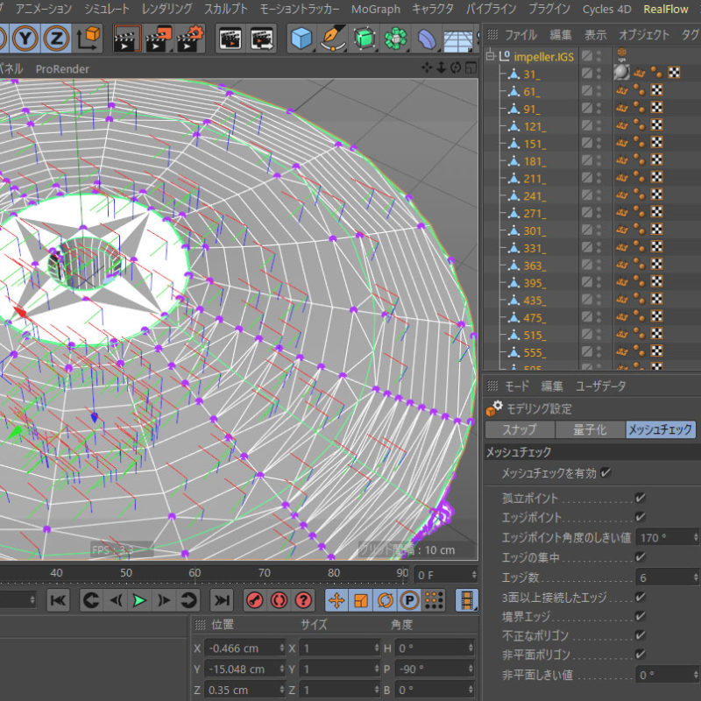This screenshot has height=701, width=701.
Task: Select the Scale tool
Action: 359,600
